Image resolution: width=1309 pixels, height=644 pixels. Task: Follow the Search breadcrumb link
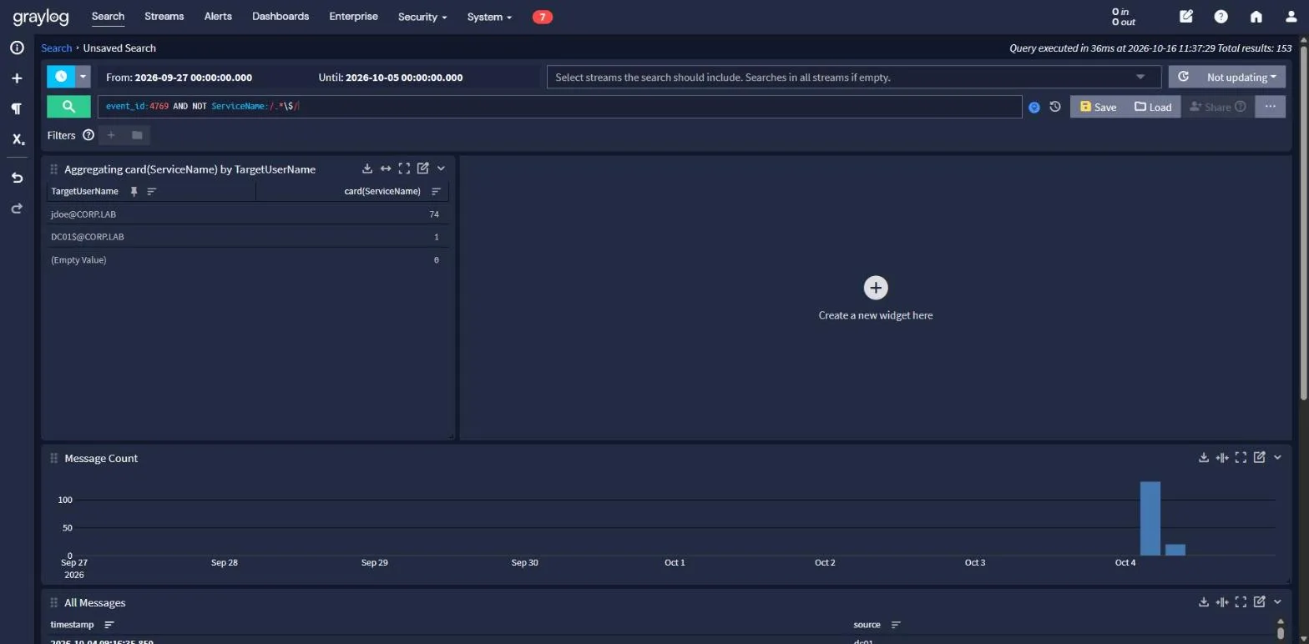click(x=57, y=48)
